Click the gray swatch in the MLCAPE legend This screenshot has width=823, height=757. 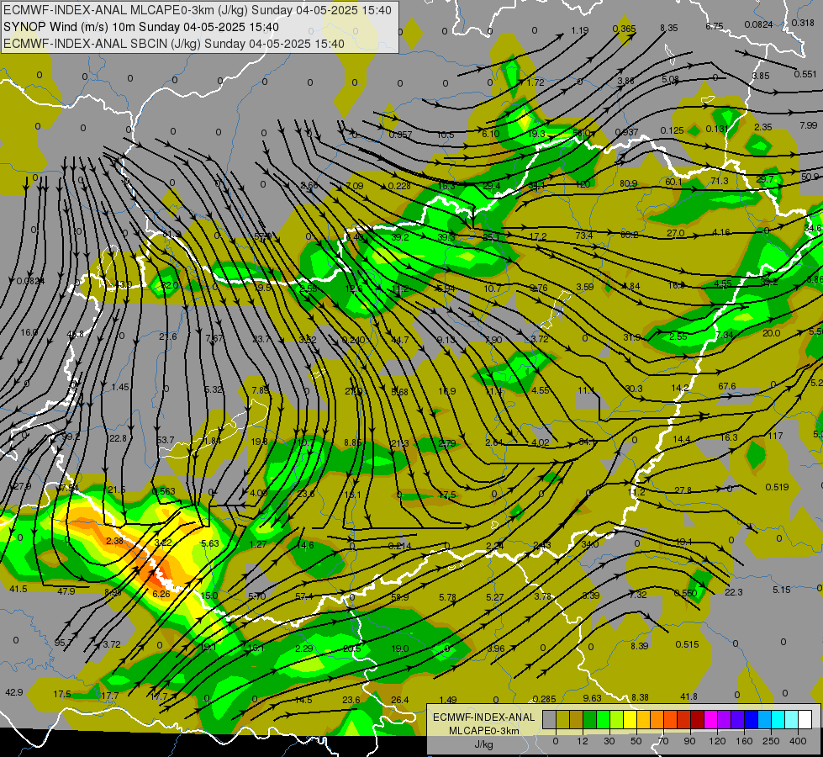550,719
